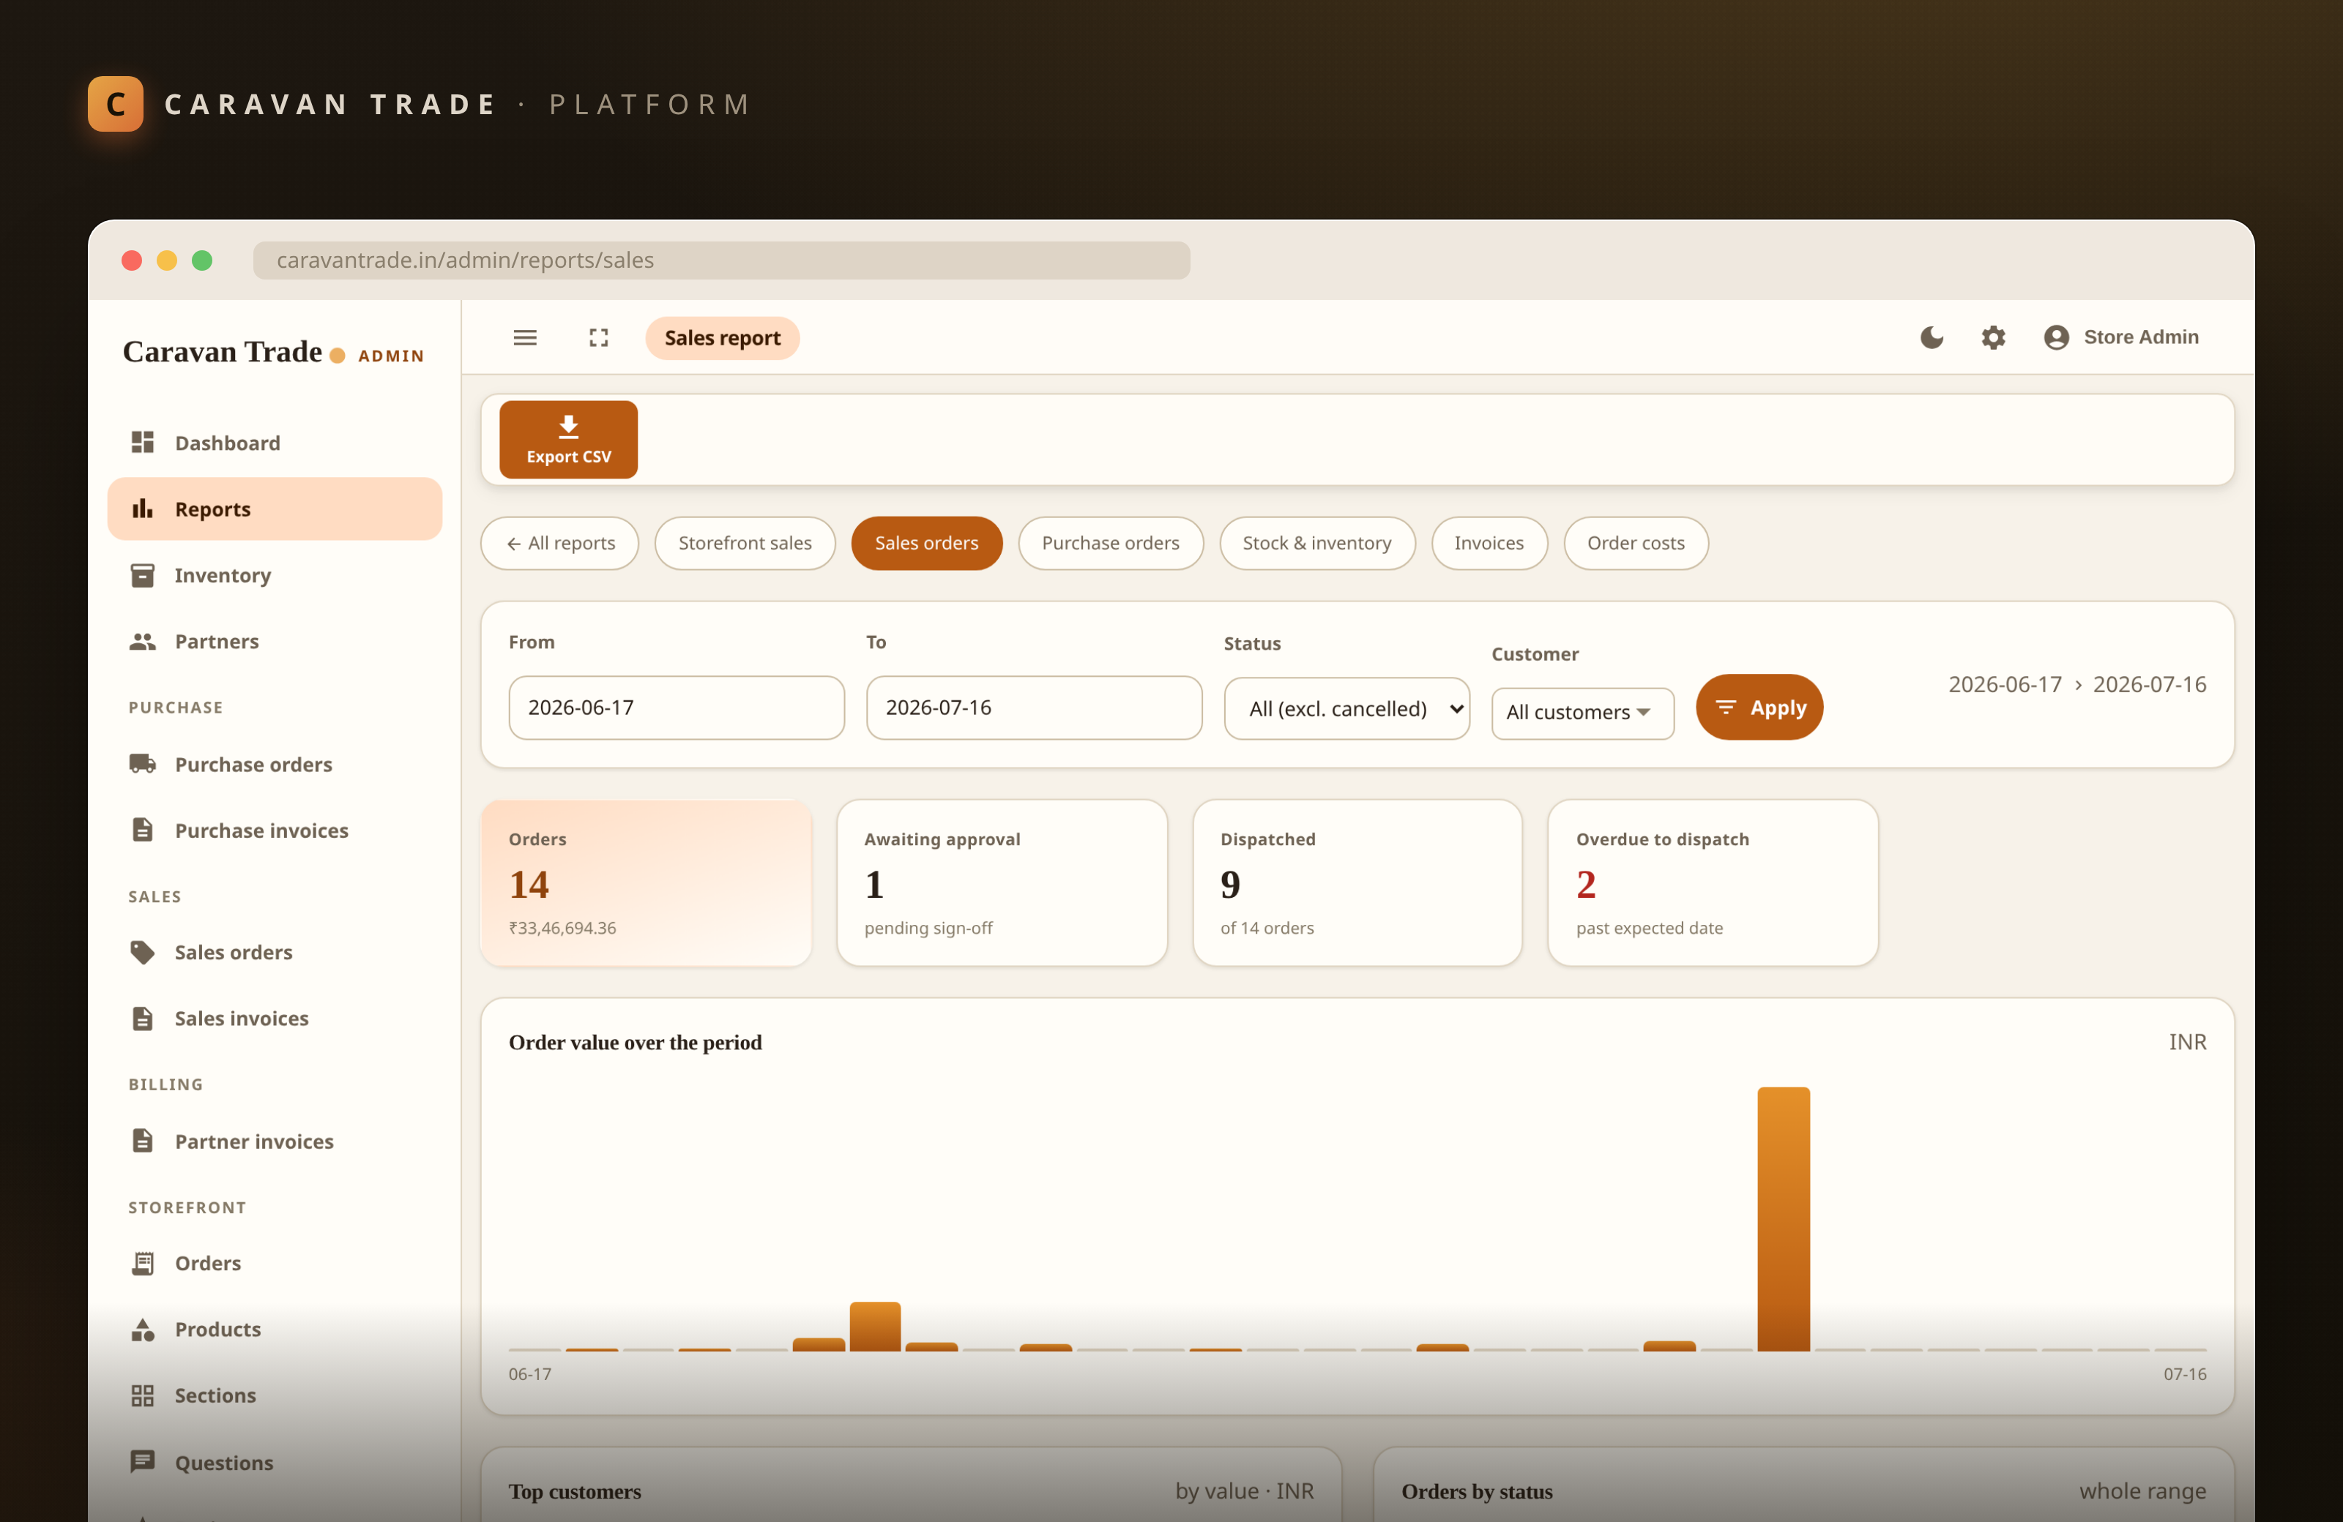Click the Questions chat icon
The height and width of the screenshot is (1522, 2343).
click(143, 1462)
